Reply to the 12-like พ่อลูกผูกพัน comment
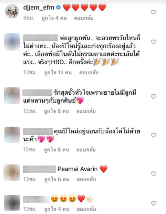The image size is (166, 214). [89, 73]
